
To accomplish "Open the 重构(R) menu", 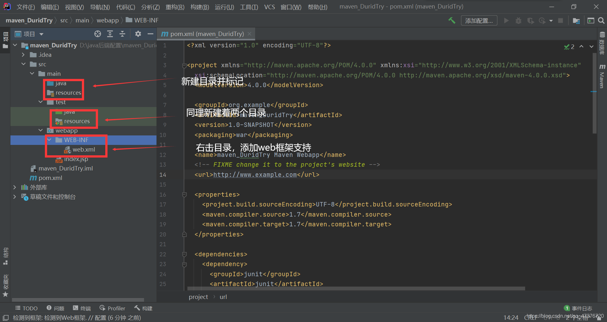I will click(x=175, y=7).
